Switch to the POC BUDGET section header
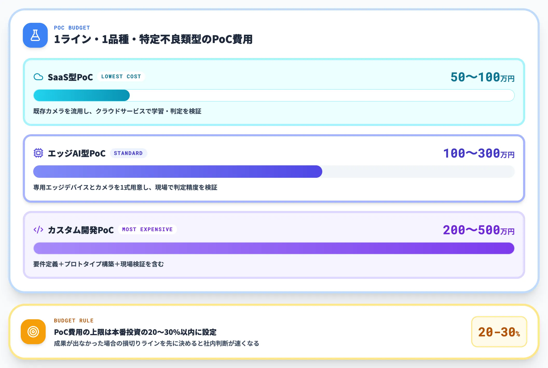The image size is (548, 368). coord(72,28)
